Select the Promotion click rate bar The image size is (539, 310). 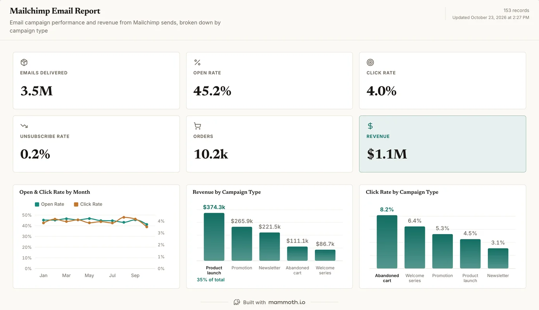pos(442,251)
